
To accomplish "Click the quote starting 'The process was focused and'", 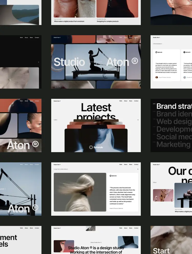I will point(122,196).
